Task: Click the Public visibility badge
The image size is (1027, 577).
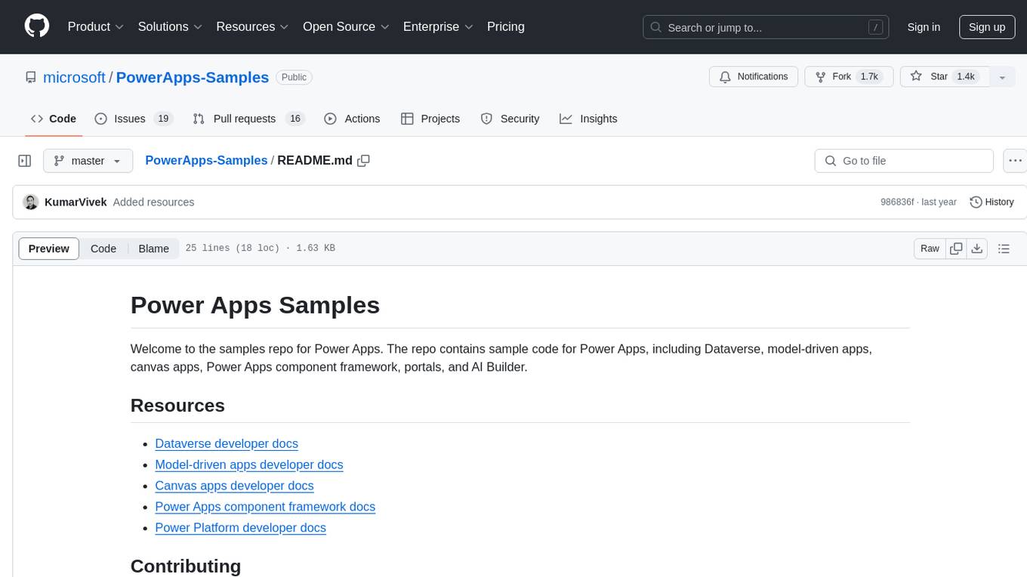Action: pos(294,77)
